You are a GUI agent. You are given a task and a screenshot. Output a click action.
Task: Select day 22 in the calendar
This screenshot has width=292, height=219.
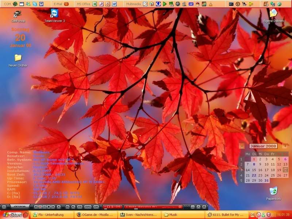[x=254, y=175]
